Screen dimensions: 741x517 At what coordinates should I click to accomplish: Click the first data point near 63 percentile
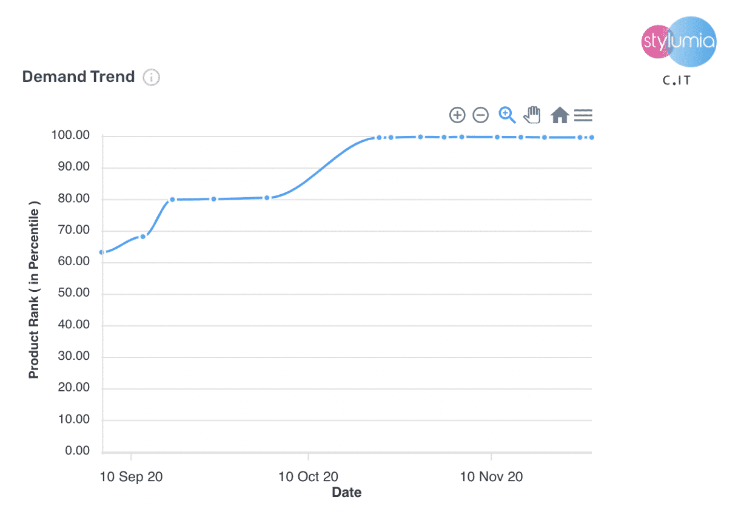pyautogui.click(x=102, y=252)
